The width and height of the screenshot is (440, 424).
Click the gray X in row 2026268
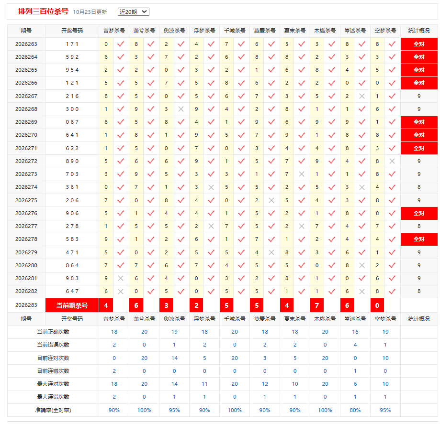click(x=181, y=109)
